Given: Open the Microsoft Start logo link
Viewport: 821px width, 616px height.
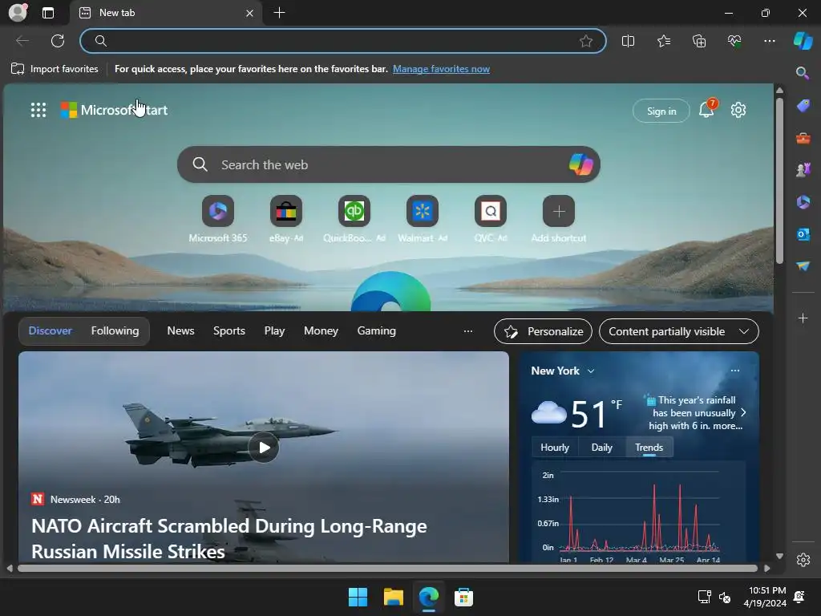Looking at the screenshot, I should [114, 110].
